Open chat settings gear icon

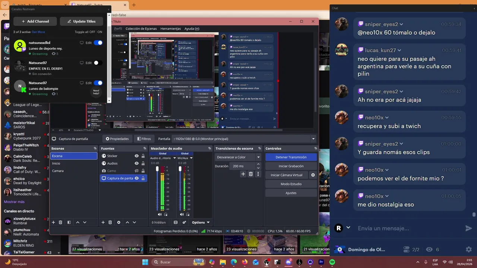tap(469, 249)
